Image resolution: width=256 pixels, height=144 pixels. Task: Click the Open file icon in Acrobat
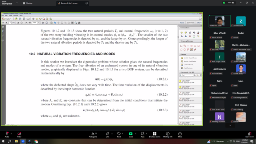point(16,19)
